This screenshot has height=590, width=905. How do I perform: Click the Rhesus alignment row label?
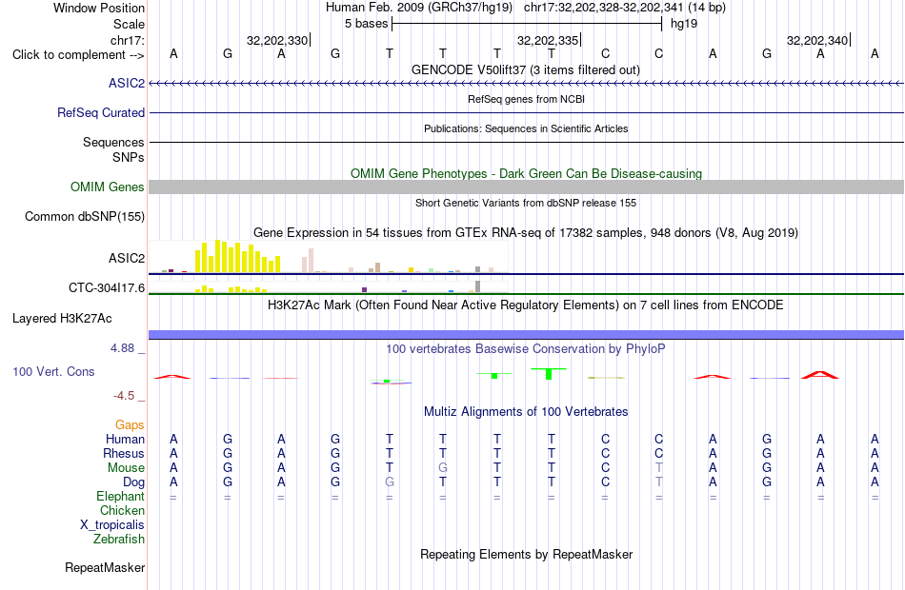[x=124, y=453]
